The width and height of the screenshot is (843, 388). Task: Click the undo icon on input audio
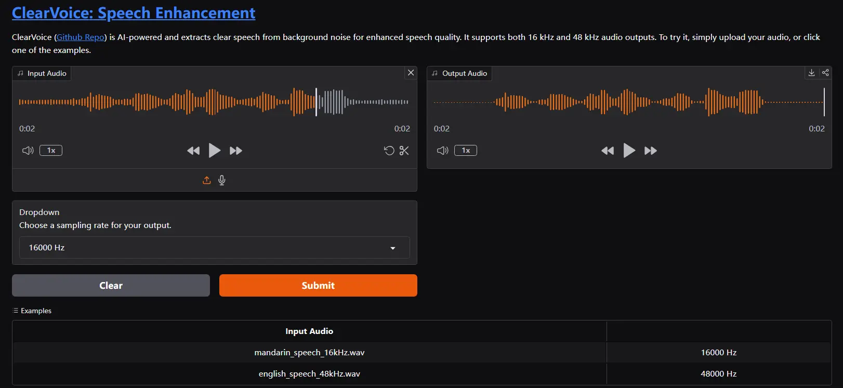389,151
